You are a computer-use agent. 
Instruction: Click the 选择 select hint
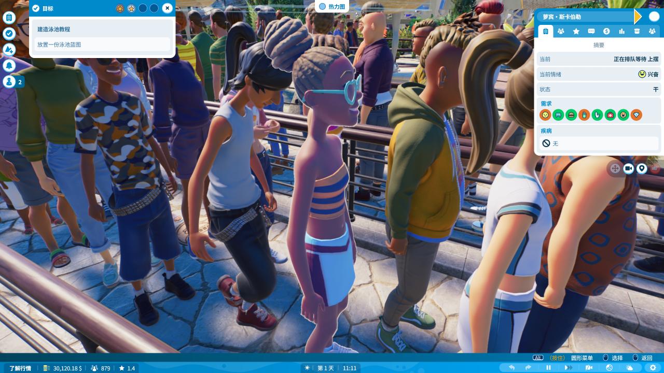point(617,358)
